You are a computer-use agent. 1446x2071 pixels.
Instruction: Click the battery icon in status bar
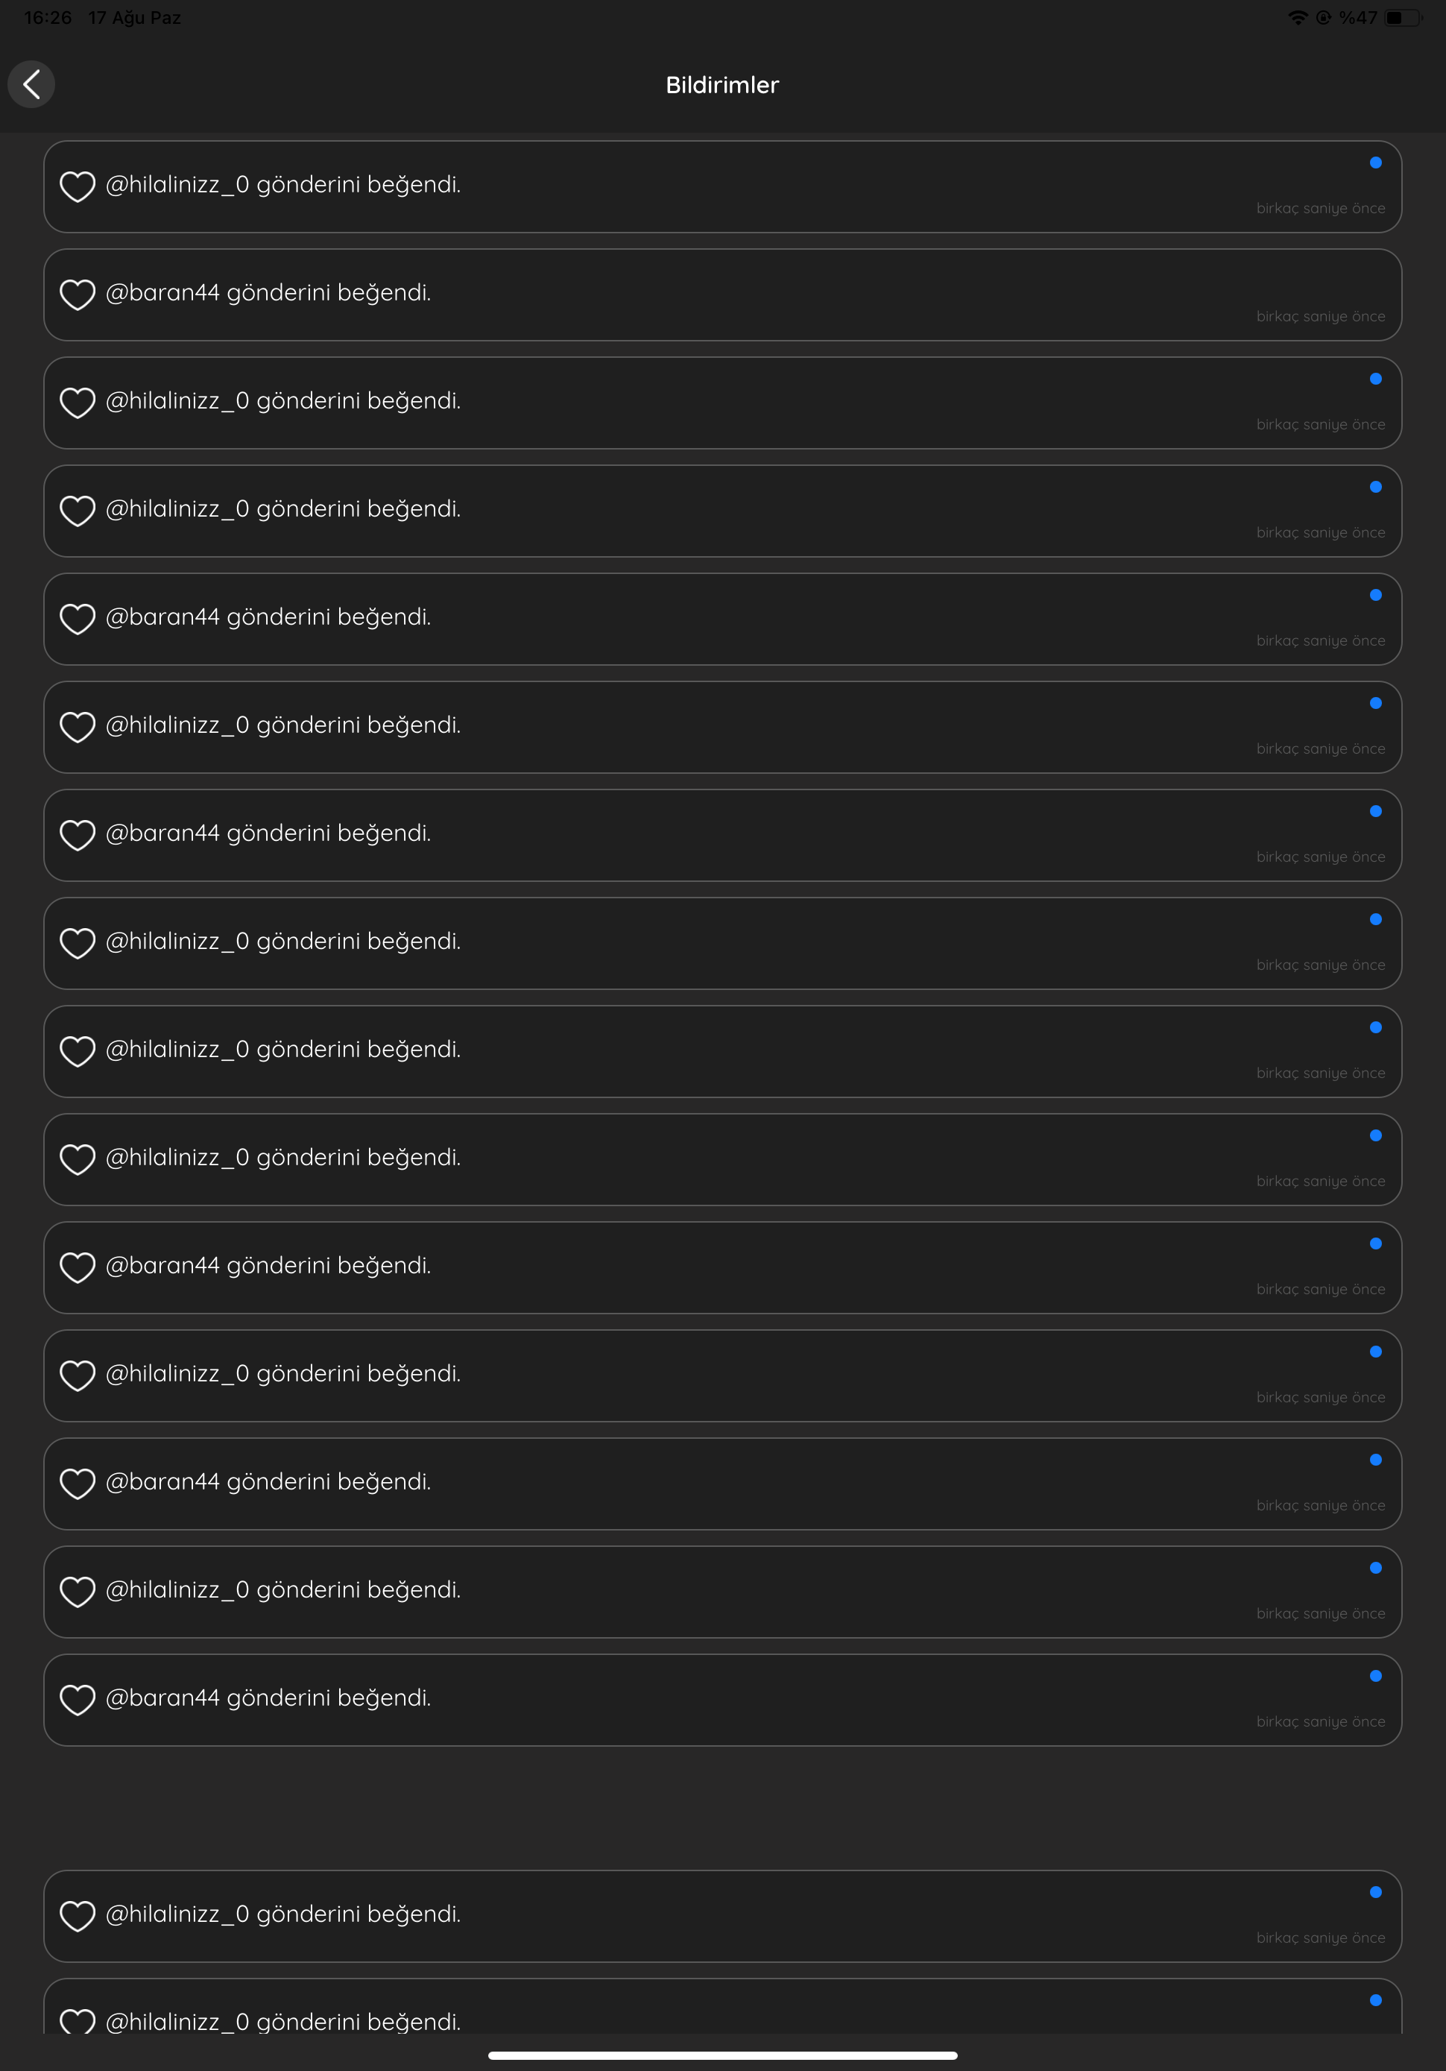pyautogui.click(x=1403, y=18)
